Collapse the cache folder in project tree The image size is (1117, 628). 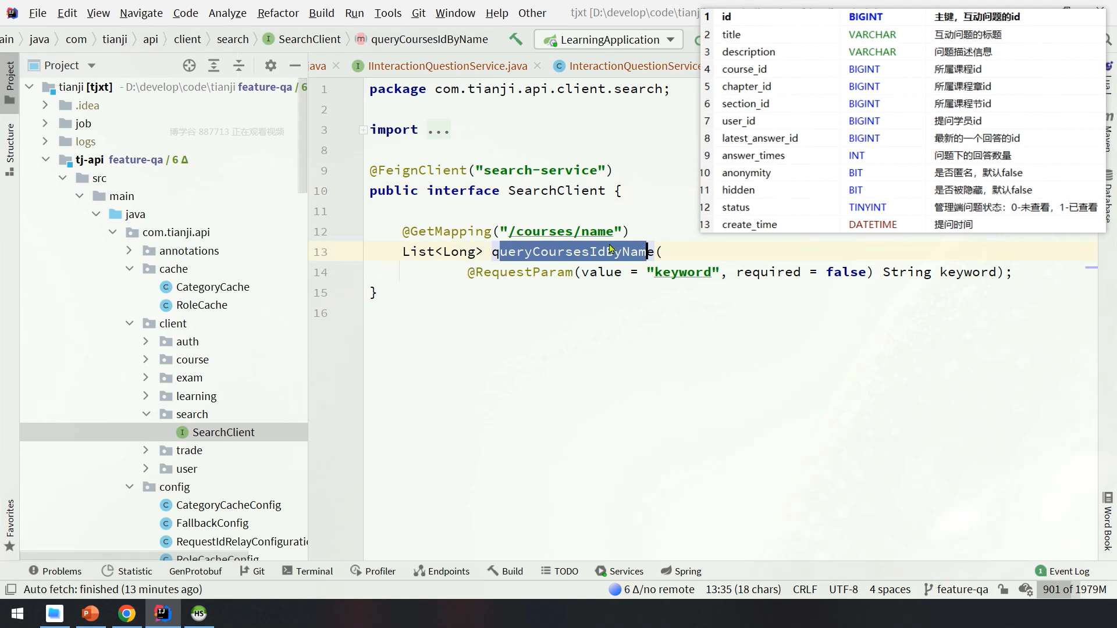tap(129, 269)
